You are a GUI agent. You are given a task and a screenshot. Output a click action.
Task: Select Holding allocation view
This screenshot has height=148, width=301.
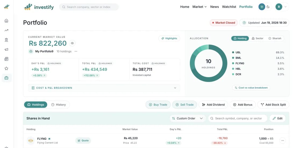240,38
